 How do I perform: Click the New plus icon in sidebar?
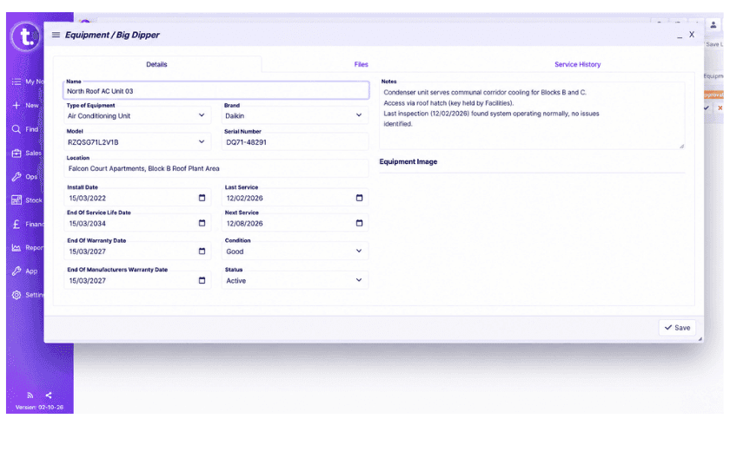[17, 106]
